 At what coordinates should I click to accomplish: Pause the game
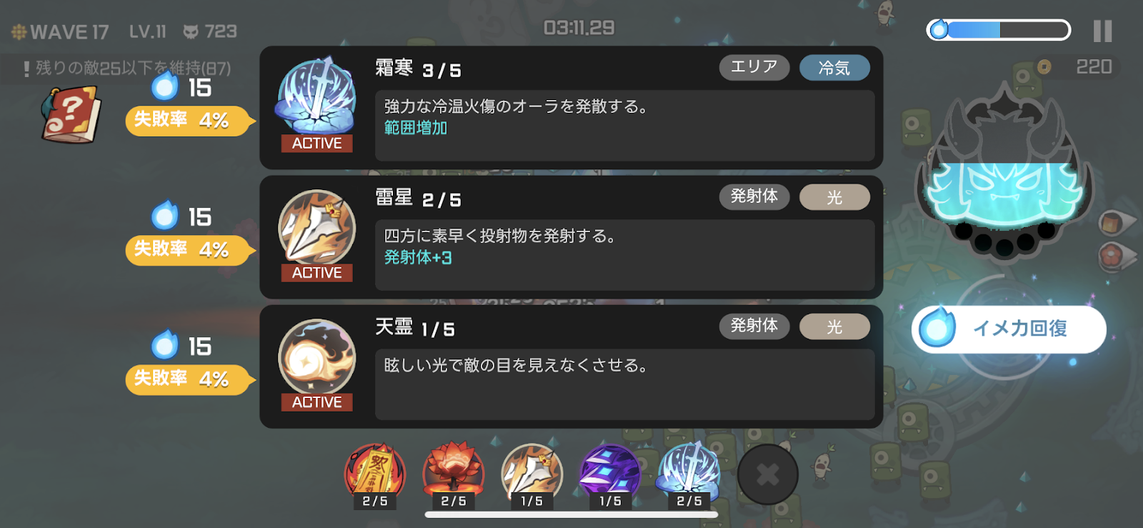coord(1102,31)
